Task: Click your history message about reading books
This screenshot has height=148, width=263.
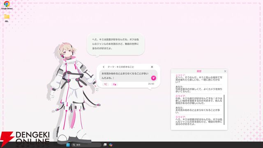Action: 198,110
